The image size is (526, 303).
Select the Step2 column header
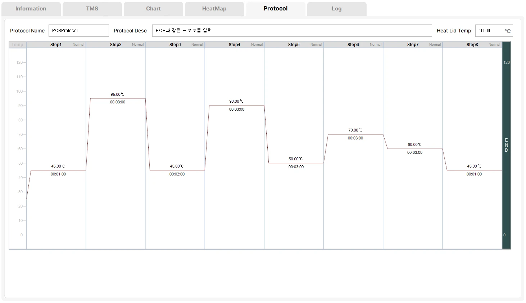(x=115, y=45)
